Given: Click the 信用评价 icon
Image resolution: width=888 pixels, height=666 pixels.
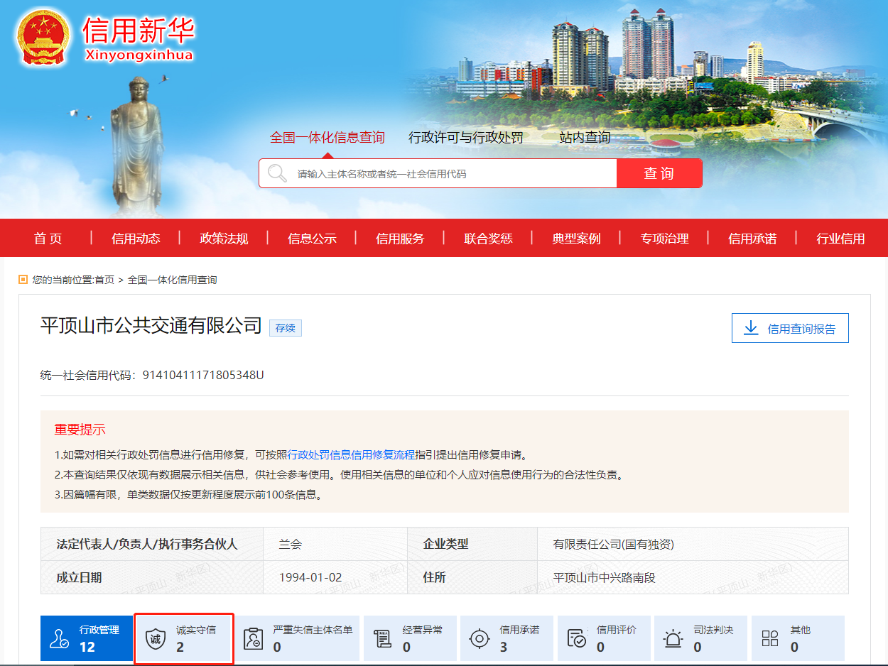Looking at the screenshot, I should point(576,638).
